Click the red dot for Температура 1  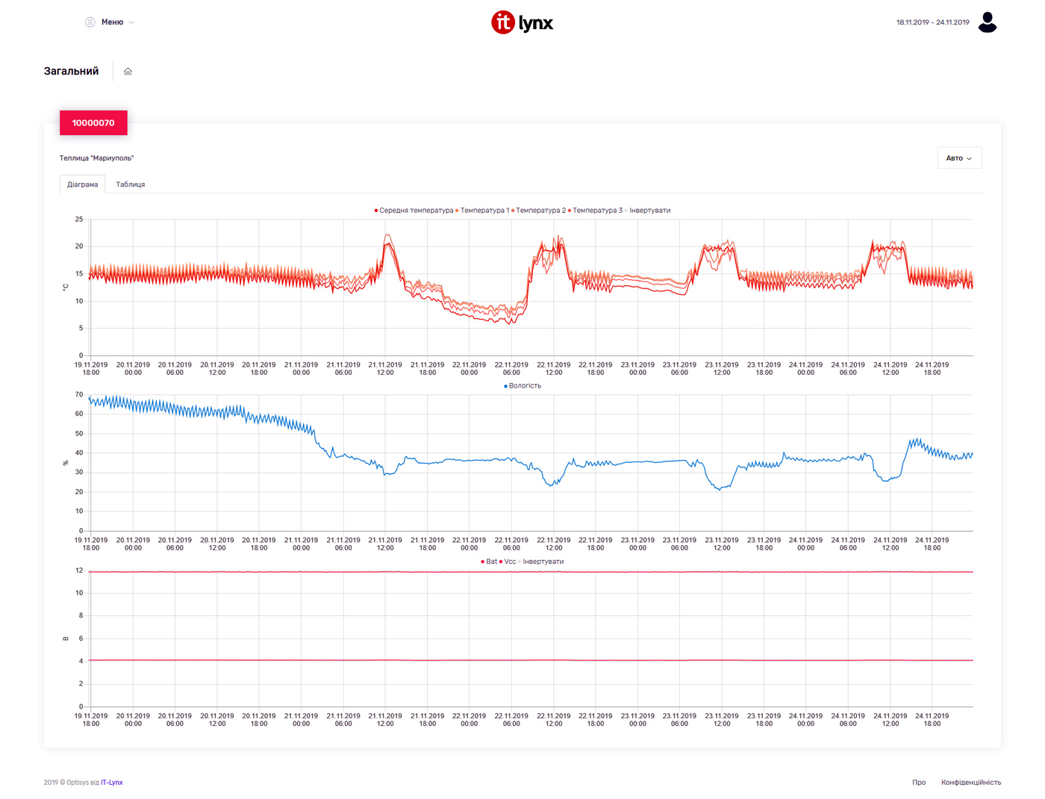click(x=457, y=211)
